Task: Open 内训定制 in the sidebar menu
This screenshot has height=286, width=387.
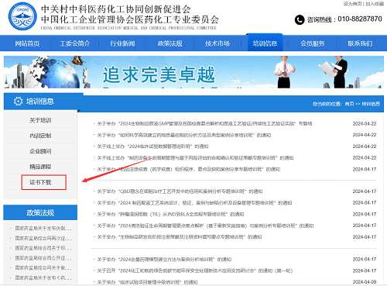Action: pyautogui.click(x=40, y=136)
